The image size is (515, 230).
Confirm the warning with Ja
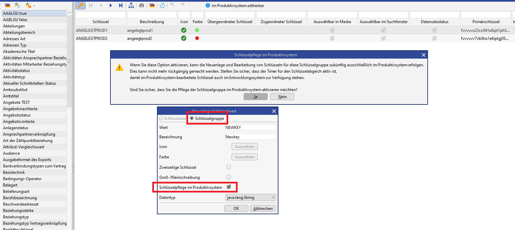(256, 97)
